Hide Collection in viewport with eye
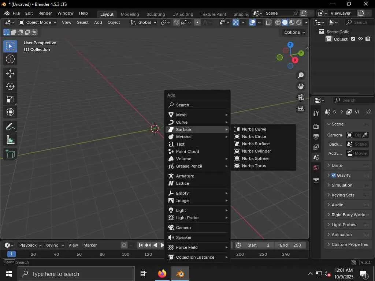 click(360, 39)
